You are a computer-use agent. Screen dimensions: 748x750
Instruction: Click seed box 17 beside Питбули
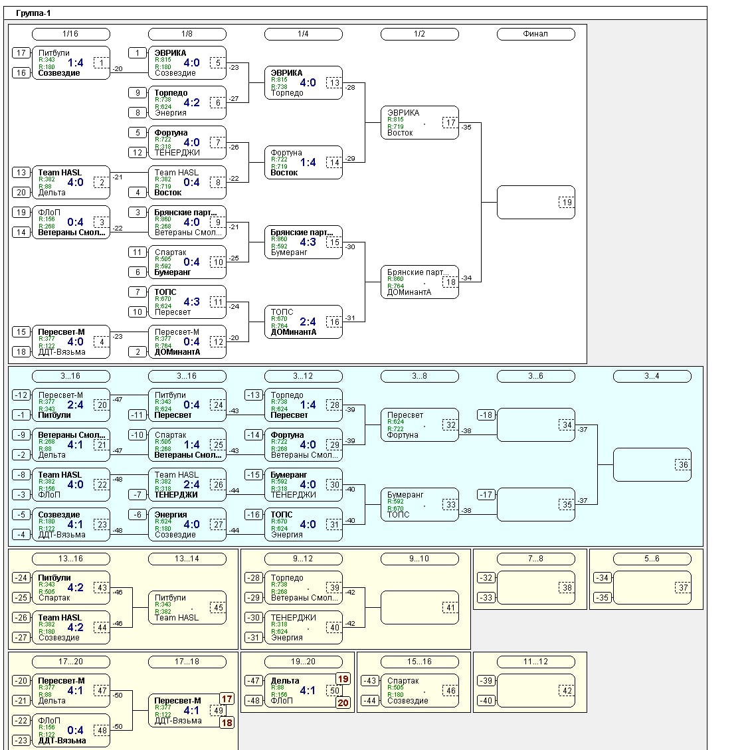point(21,53)
